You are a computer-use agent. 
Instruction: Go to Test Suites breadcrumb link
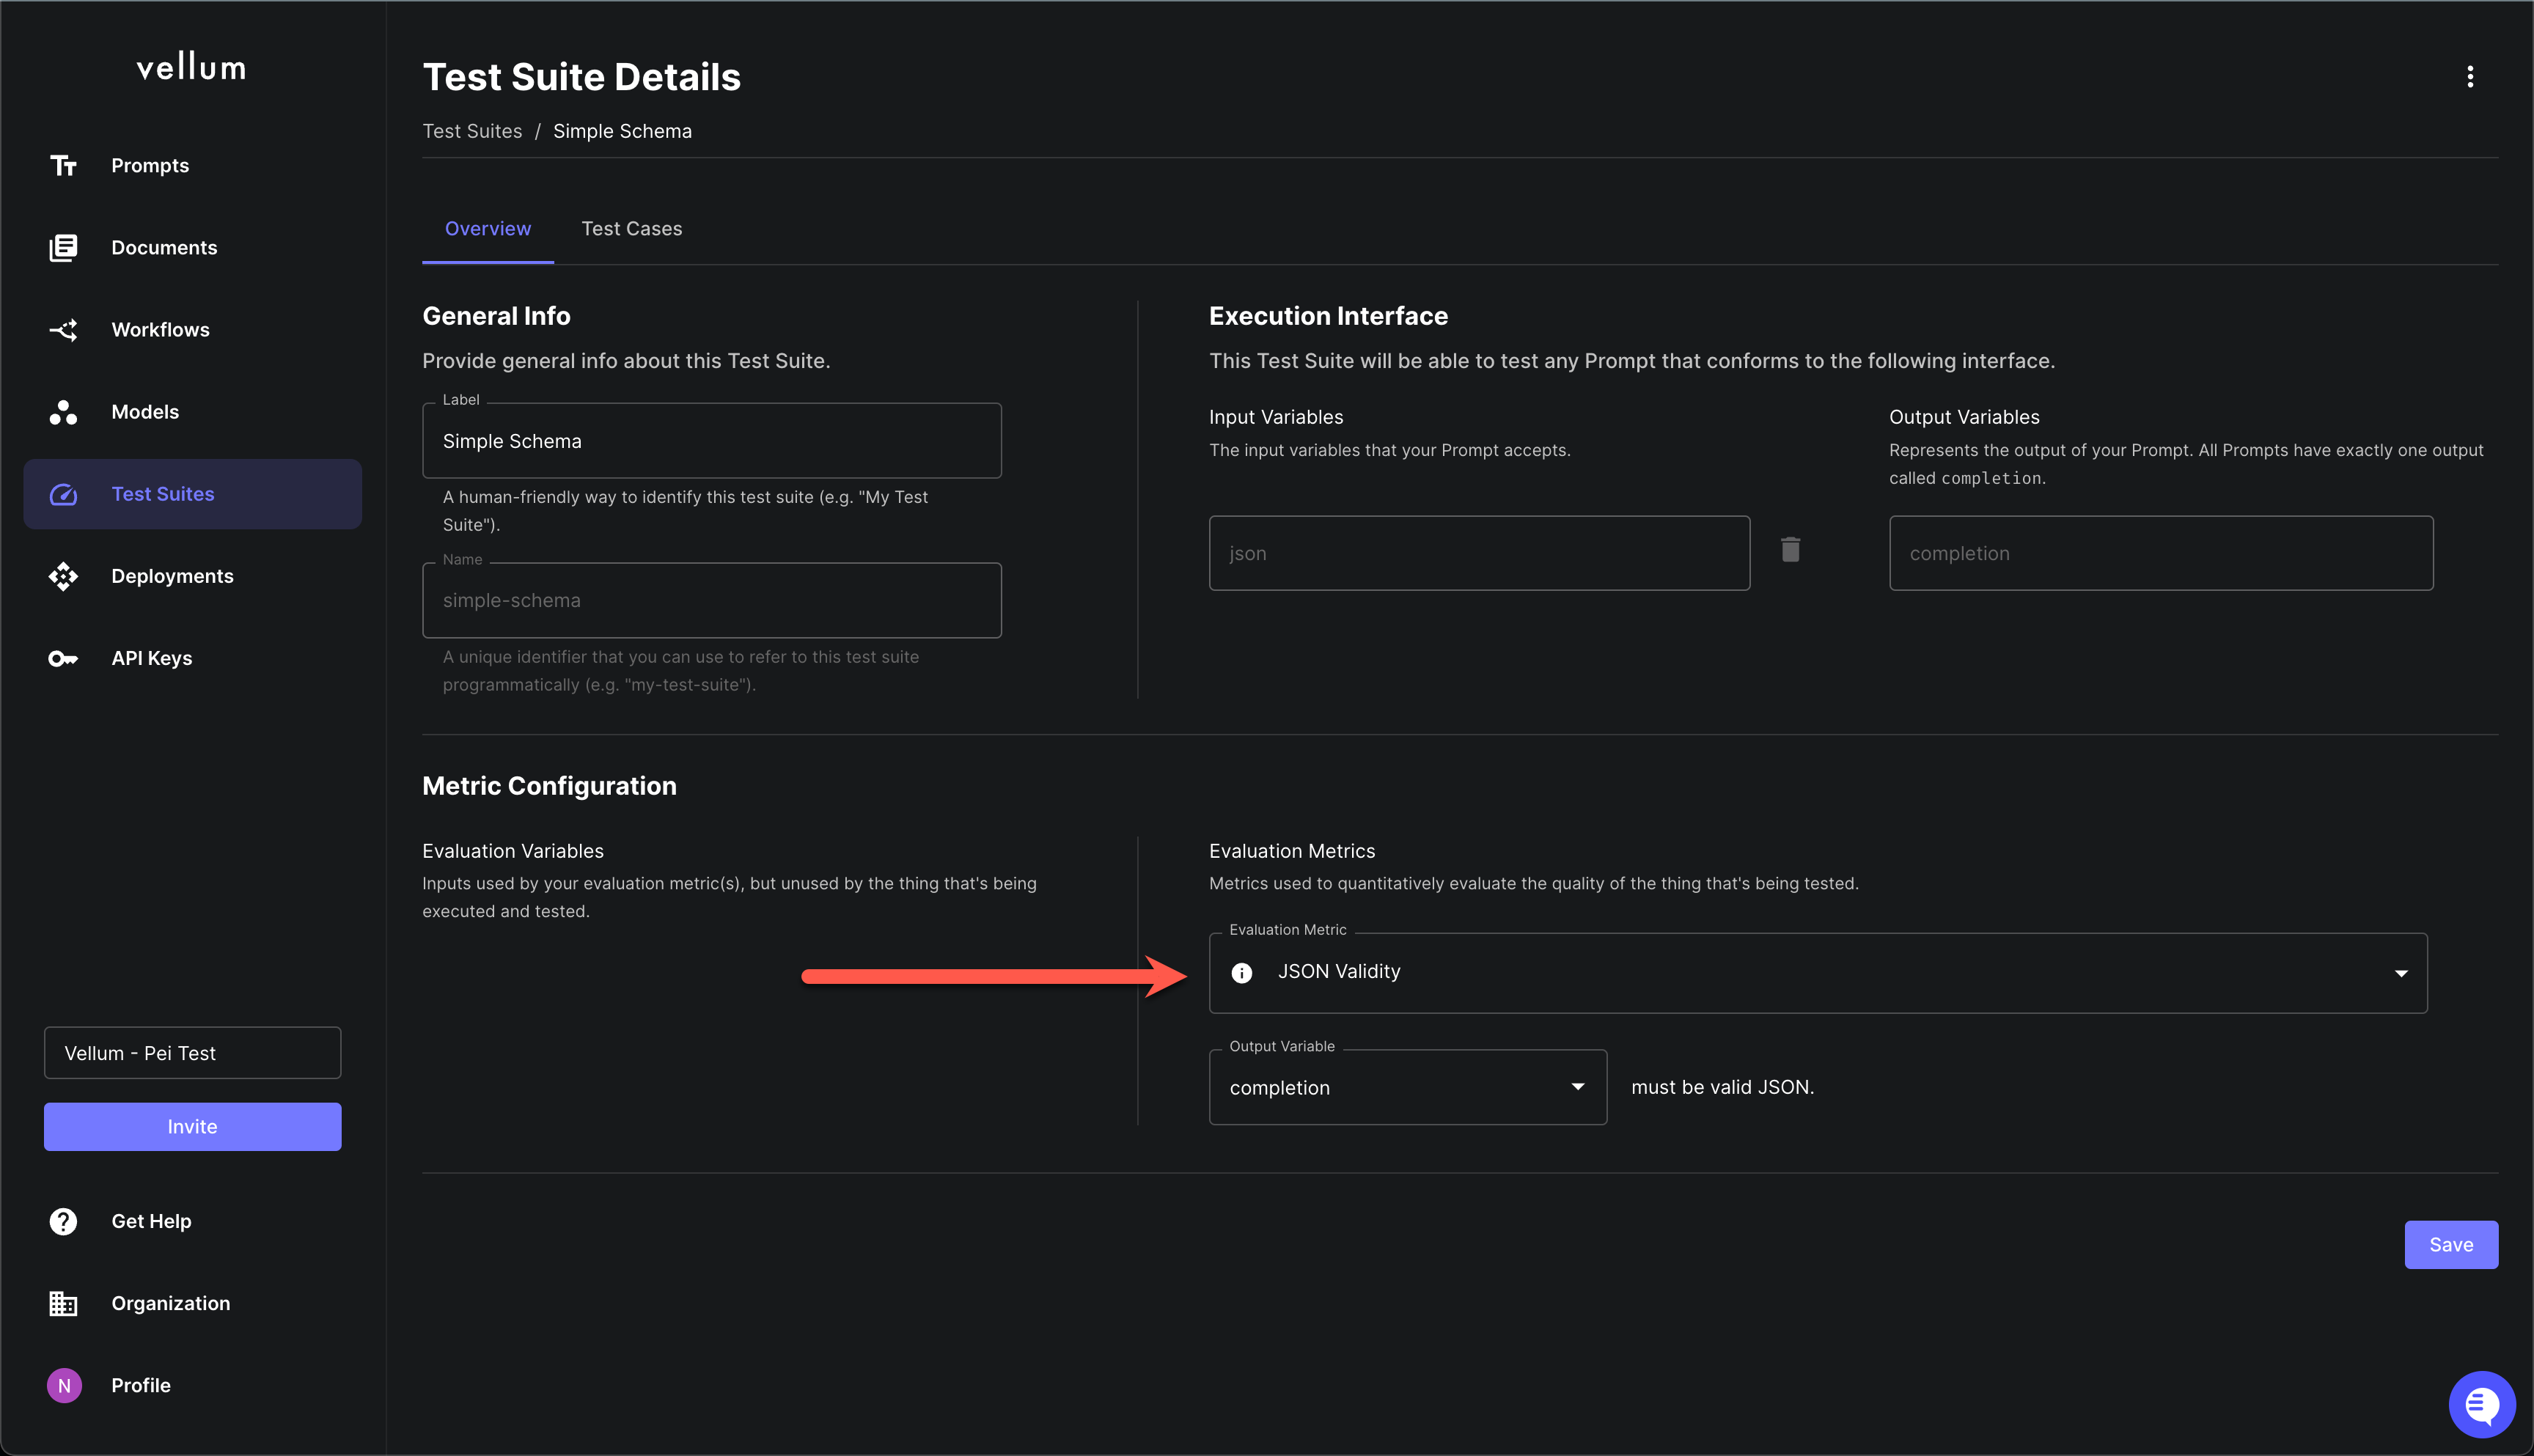pyautogui.click(x=472, y=131)
